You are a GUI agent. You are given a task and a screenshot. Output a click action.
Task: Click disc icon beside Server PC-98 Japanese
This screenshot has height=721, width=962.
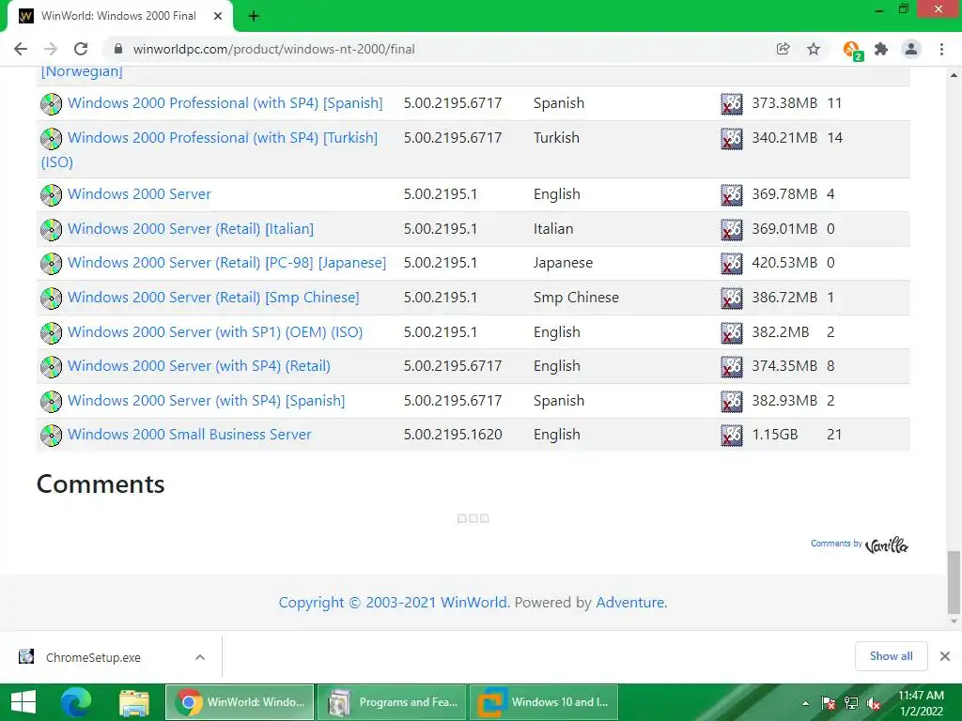point(51,264)
